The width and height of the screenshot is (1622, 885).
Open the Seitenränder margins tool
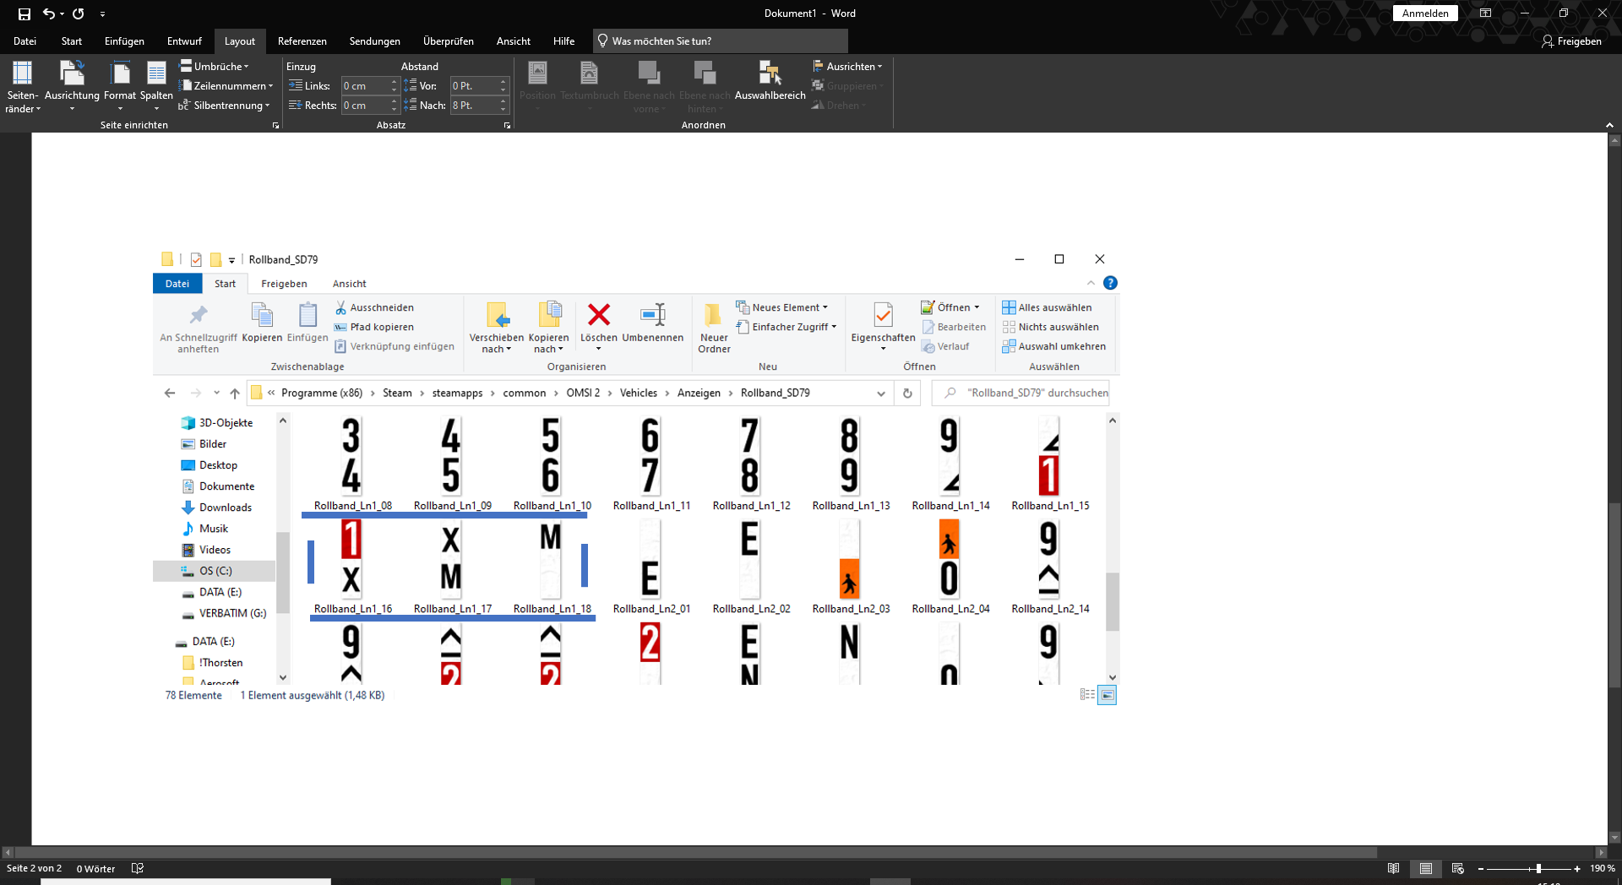click(x=22, y=86)
